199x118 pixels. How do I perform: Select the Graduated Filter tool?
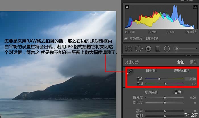(157, 49)
